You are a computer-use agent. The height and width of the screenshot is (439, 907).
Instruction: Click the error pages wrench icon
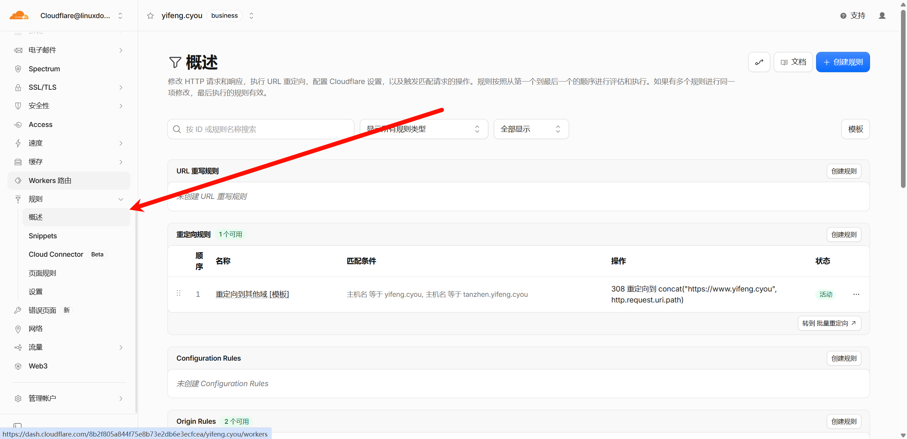18,310
